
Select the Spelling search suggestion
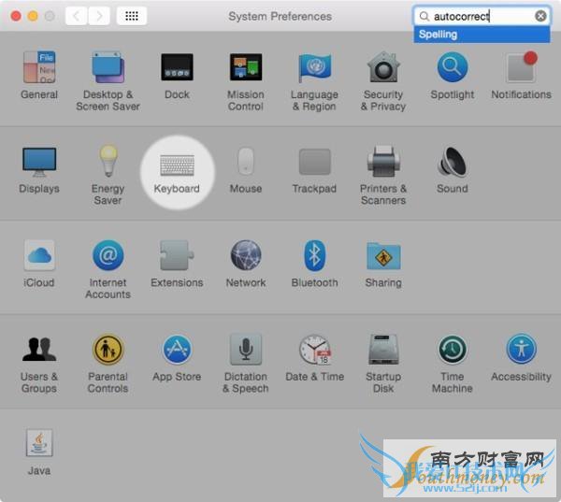tap(482, 35)
